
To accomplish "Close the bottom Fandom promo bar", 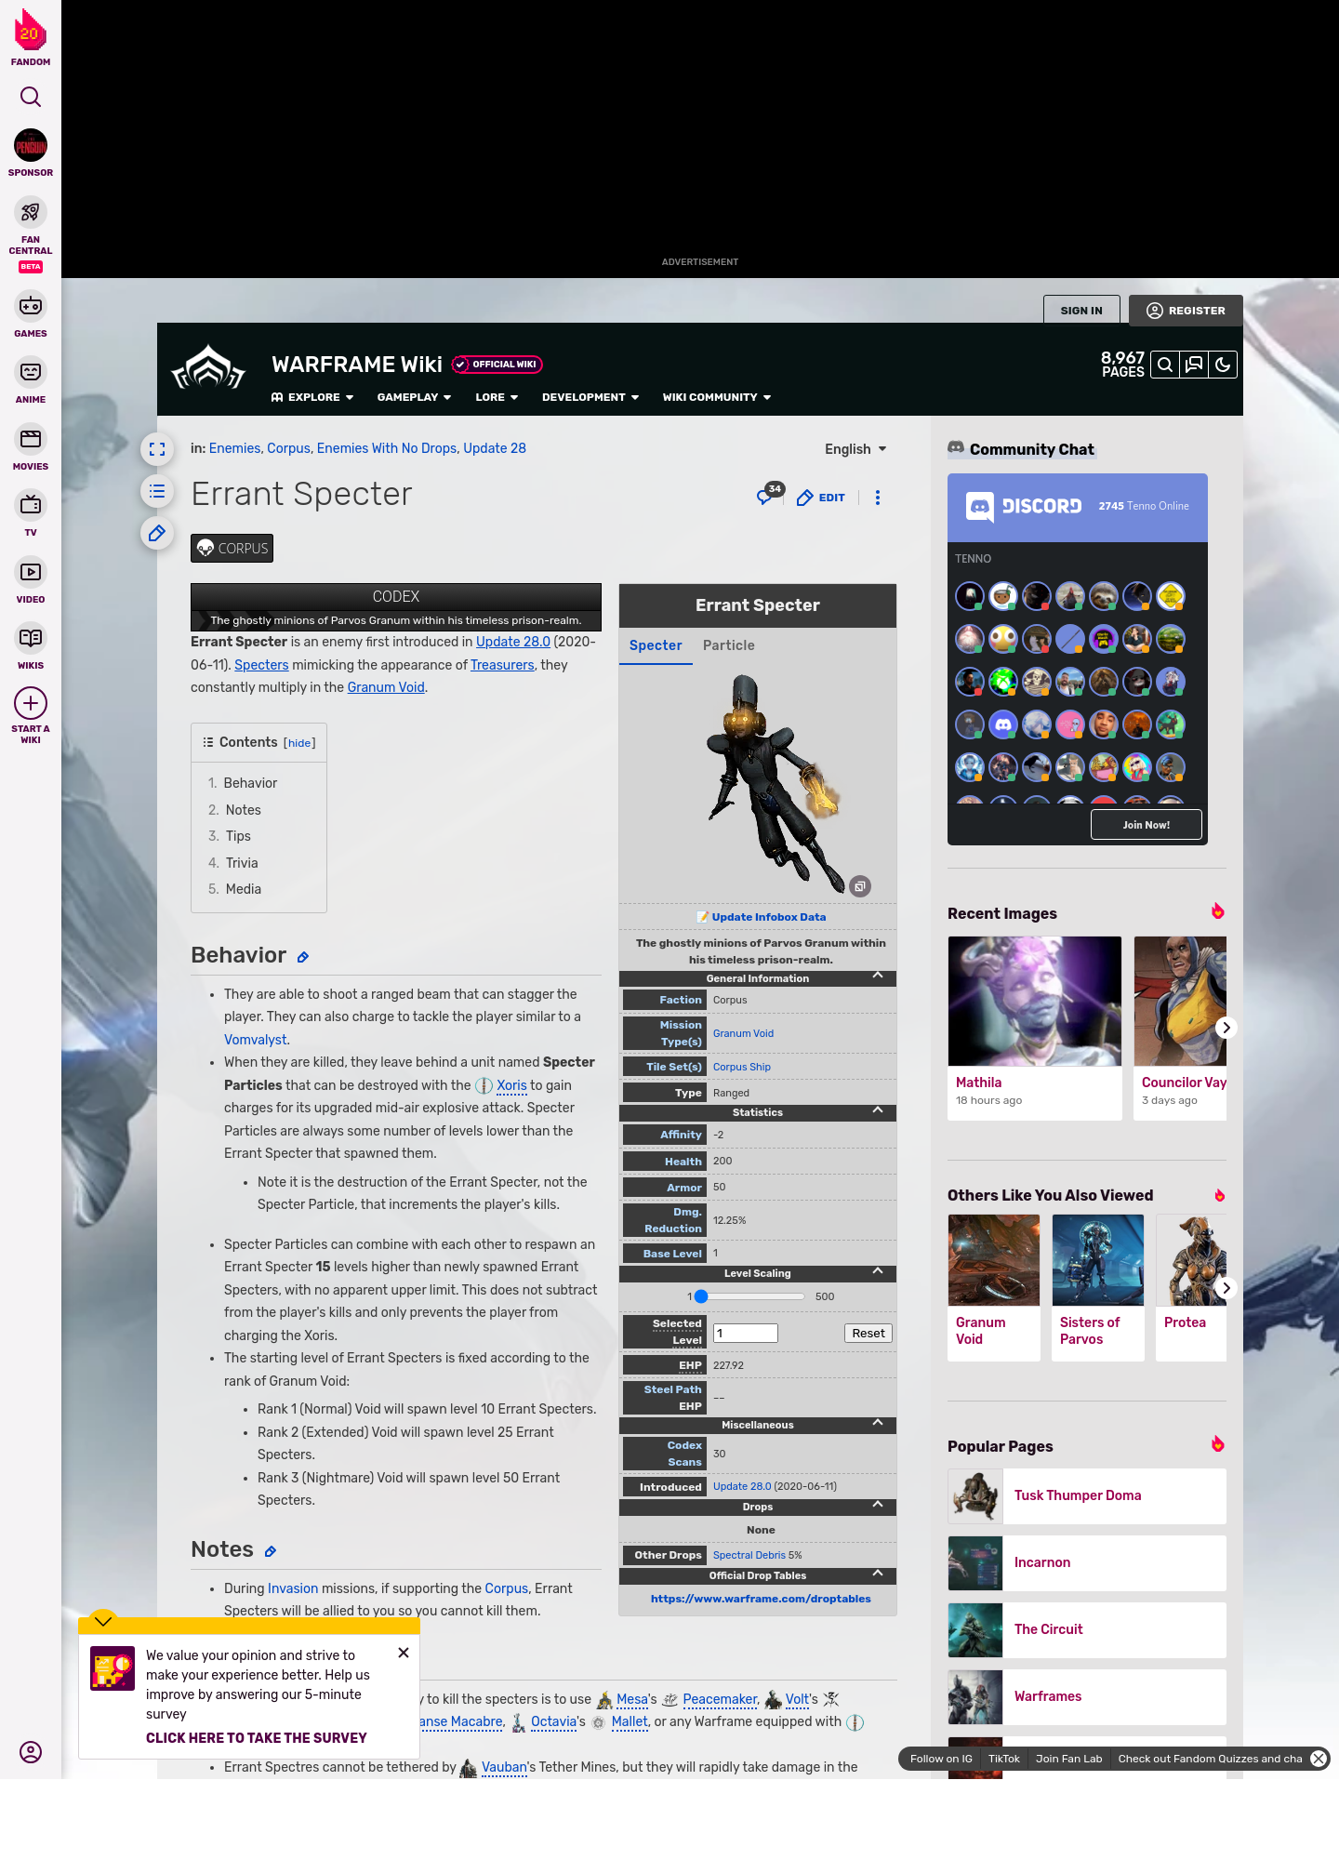I will point(1319,1759).
